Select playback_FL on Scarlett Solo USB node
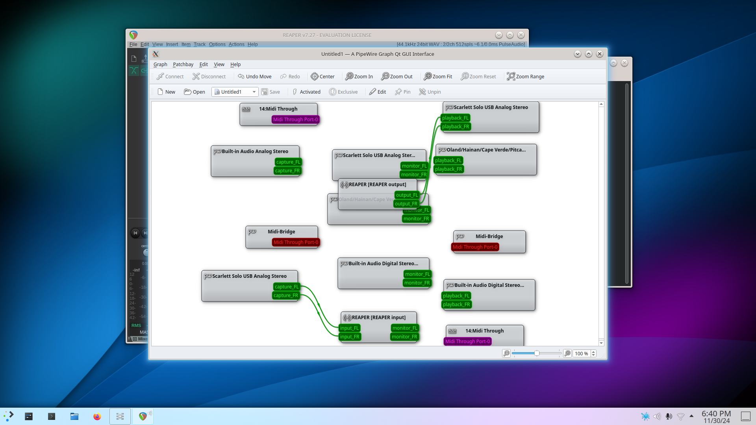This screenshot has width=756, height=425. point(455,118)
